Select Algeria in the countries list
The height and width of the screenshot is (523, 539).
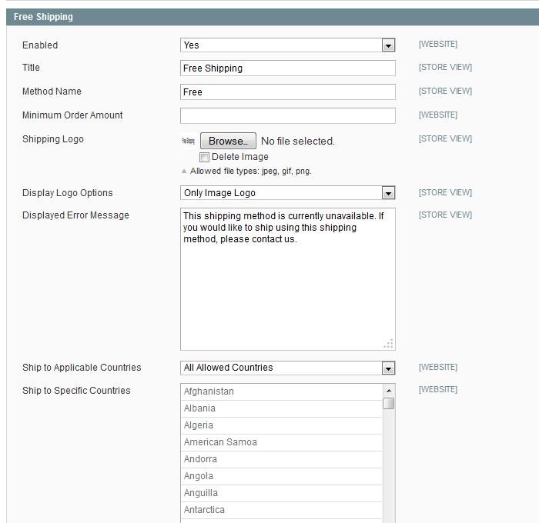click(282, 425)
